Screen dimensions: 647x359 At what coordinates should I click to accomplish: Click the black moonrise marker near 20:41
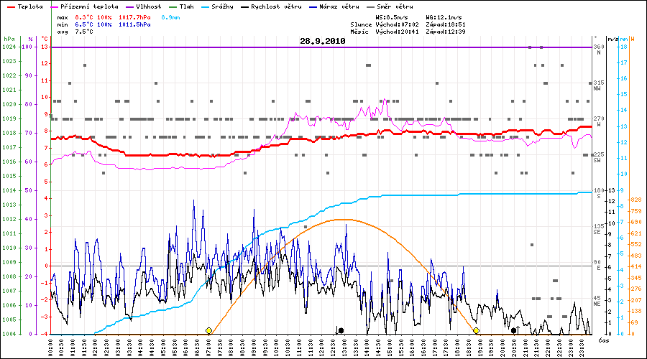point(514,330)
